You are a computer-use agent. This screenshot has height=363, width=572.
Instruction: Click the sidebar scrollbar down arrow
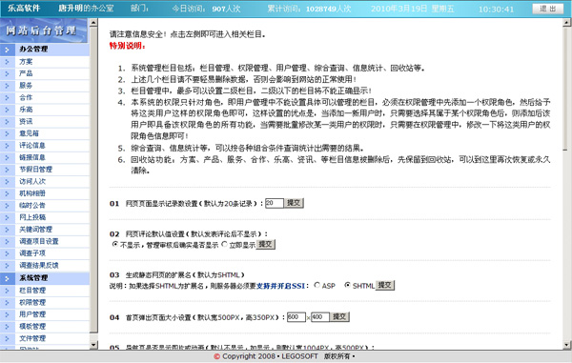click(x=93, y=344)
